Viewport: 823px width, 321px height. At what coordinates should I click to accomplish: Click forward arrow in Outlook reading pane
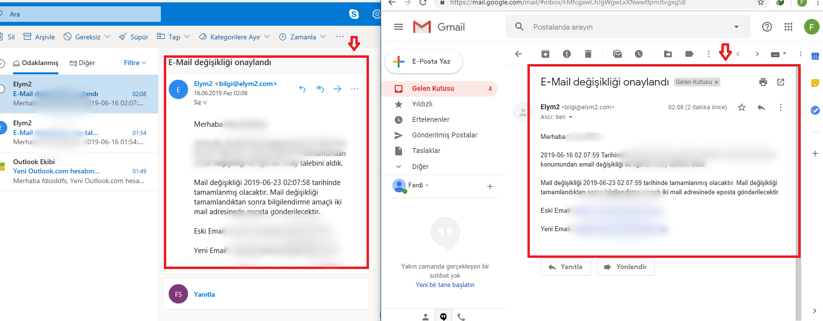coord(337,89)
